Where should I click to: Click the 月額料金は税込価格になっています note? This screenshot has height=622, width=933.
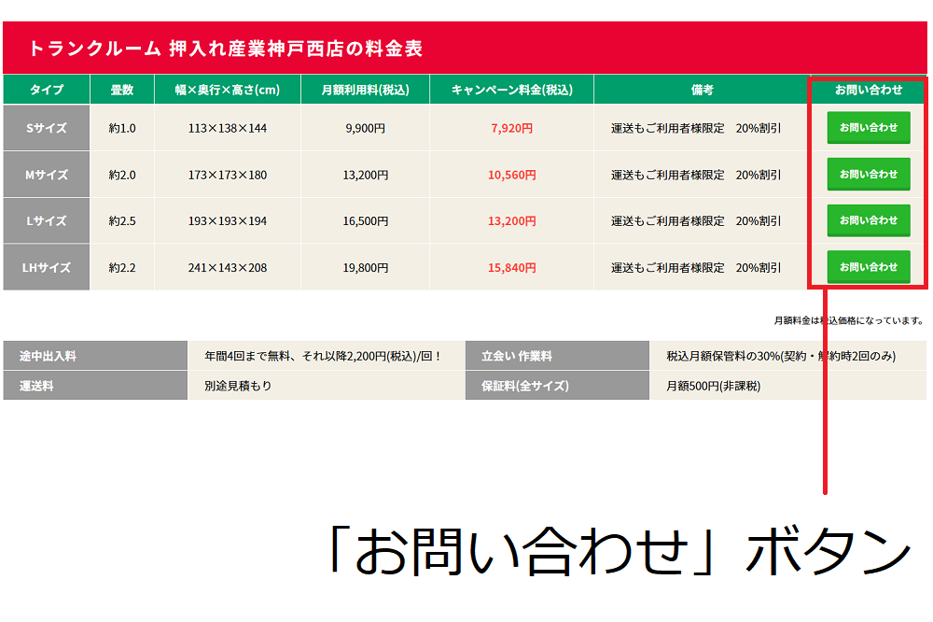click(849, 320)
